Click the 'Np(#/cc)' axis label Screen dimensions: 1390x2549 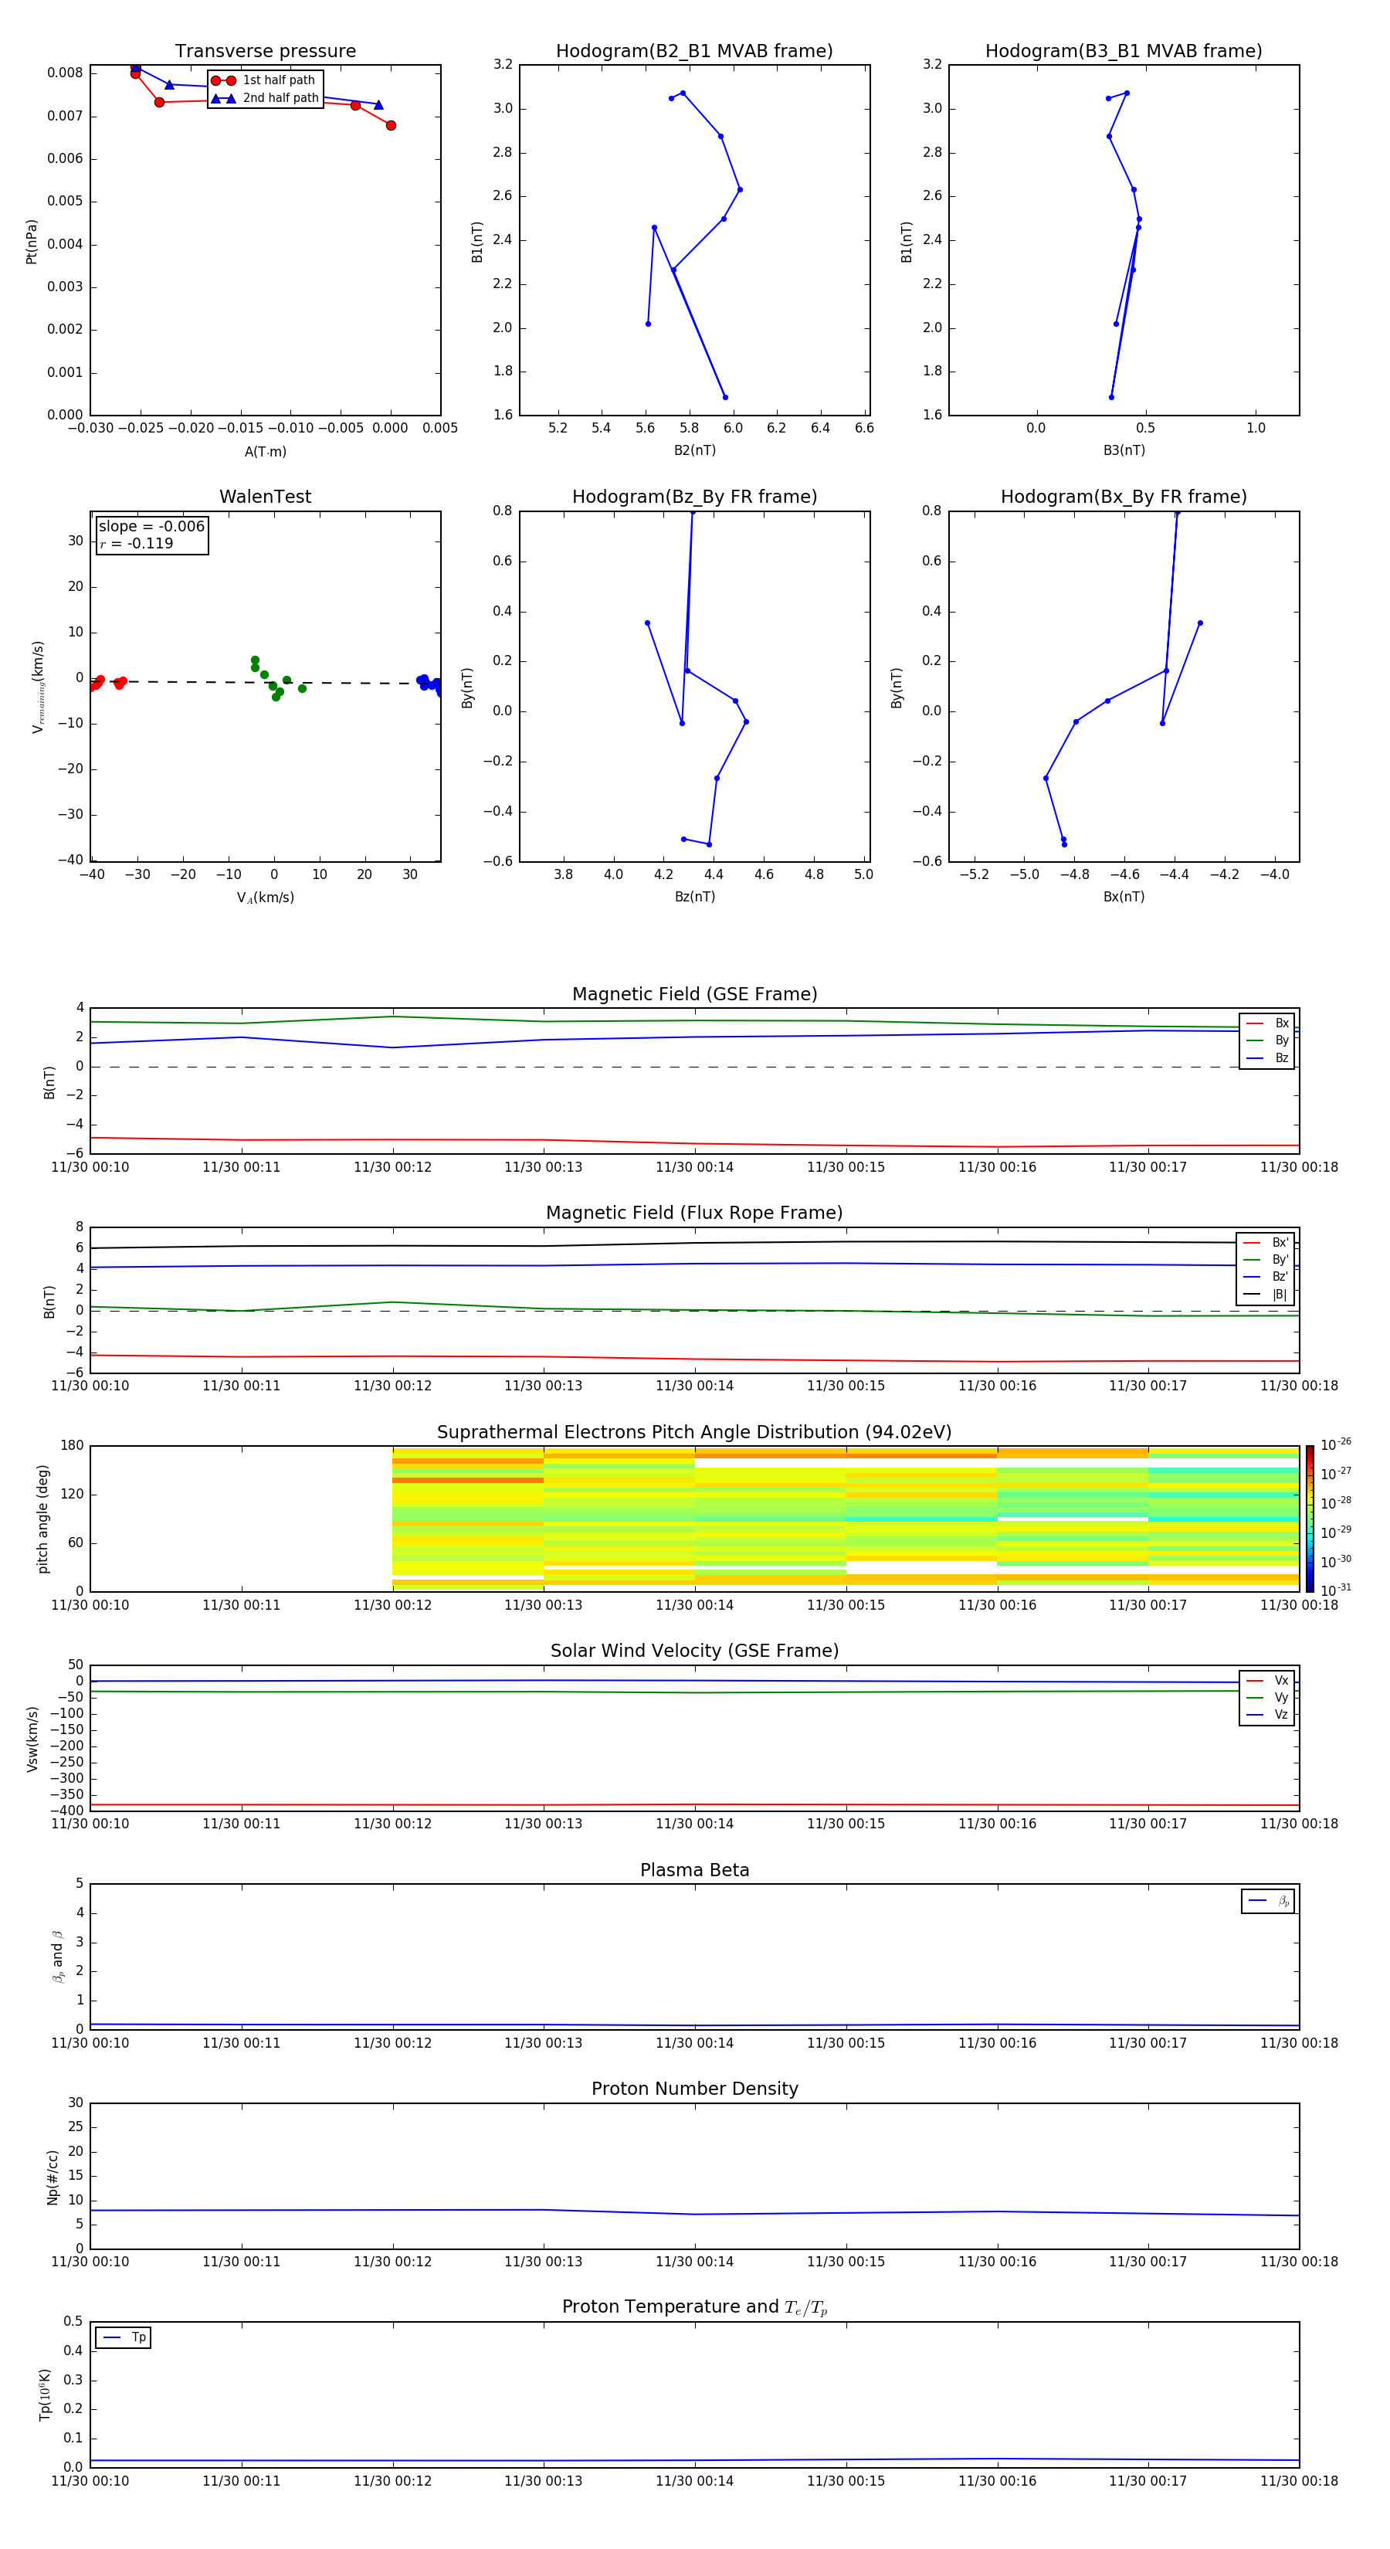click(53, 2177)
